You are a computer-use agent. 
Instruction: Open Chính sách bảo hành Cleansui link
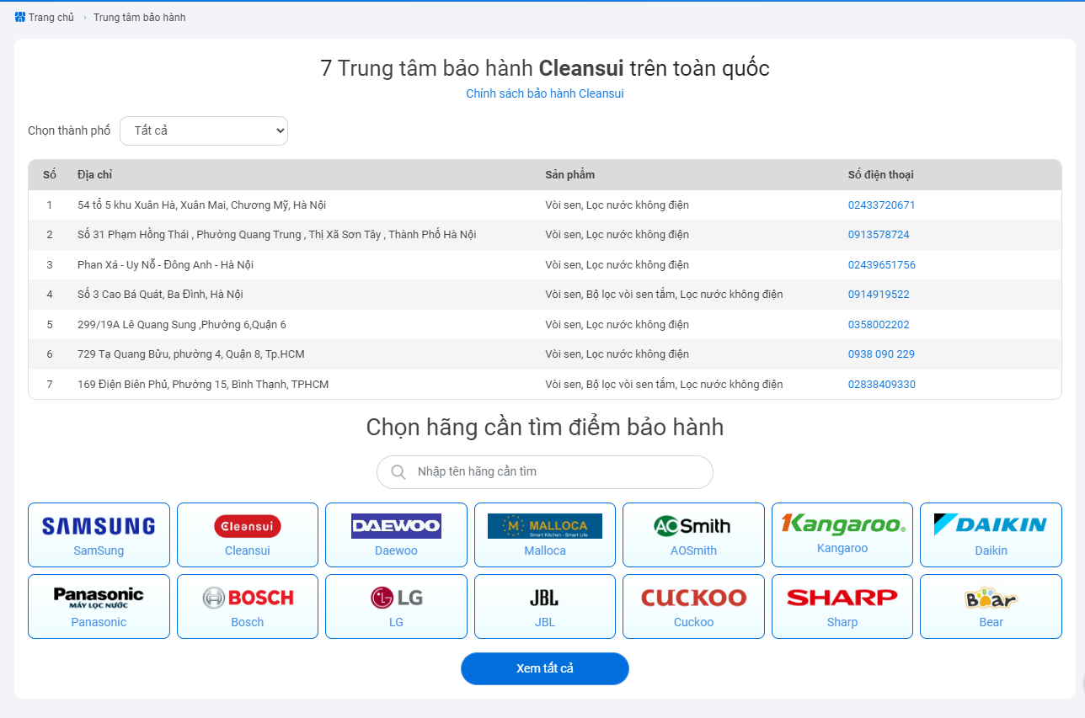pos(545,93)
